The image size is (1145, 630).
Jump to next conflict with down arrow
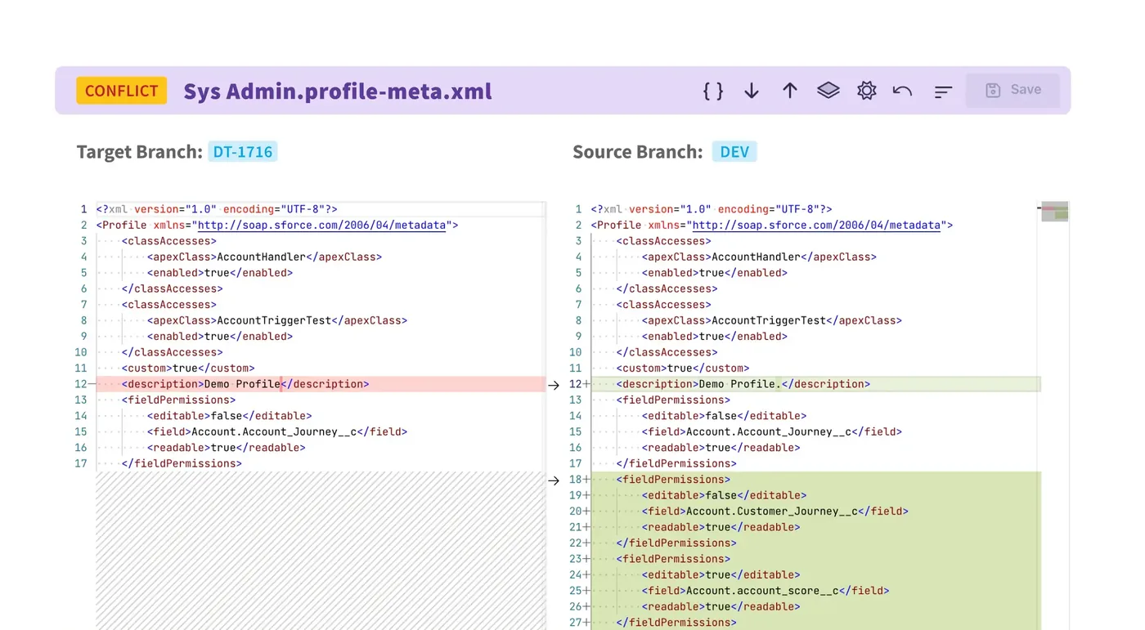point(752,91)
